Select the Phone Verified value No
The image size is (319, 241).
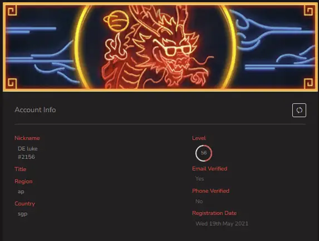pyautogui.click(x=199, y=201)
